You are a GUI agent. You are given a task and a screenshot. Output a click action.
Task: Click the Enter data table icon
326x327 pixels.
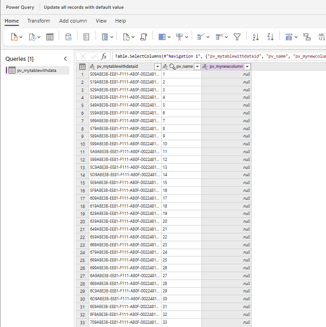pyautogui.click(x=50, y=37)
